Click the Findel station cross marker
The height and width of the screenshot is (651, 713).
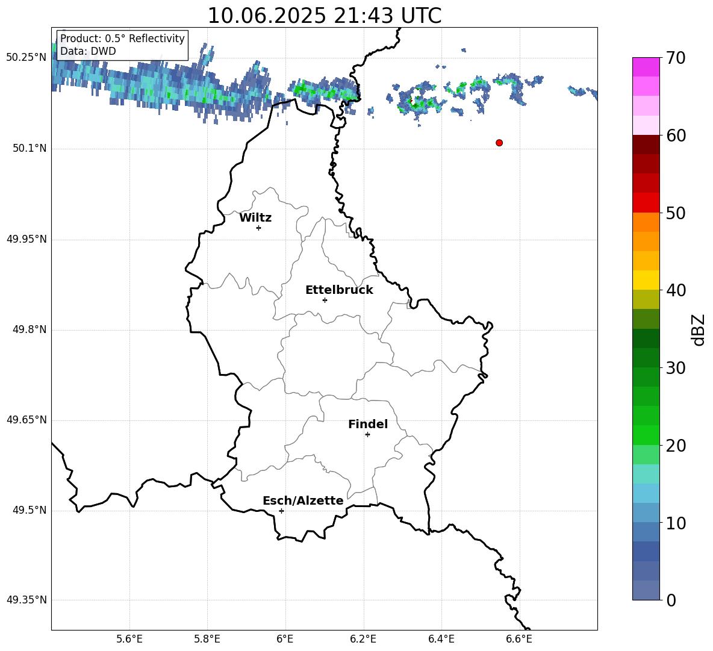367,435
